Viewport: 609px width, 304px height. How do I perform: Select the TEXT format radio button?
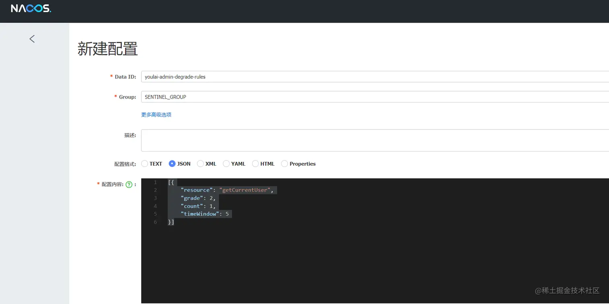[145, 164]
